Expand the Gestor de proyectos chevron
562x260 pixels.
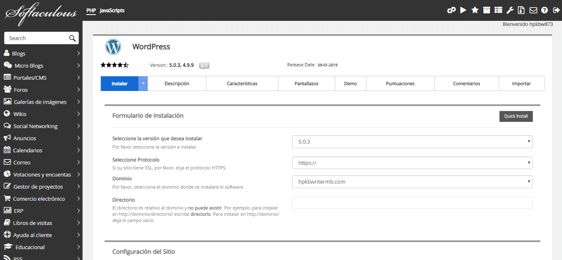pyautogui.click(x=78, y=187)
